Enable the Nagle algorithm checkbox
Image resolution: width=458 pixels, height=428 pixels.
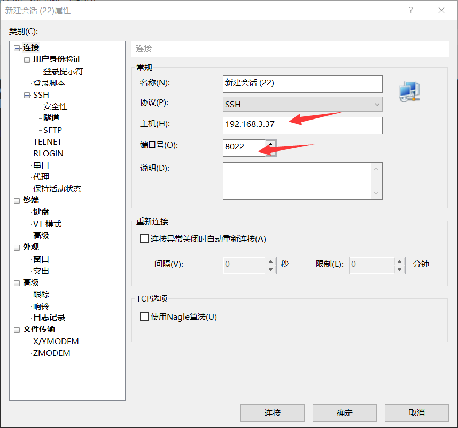point(144,316)
